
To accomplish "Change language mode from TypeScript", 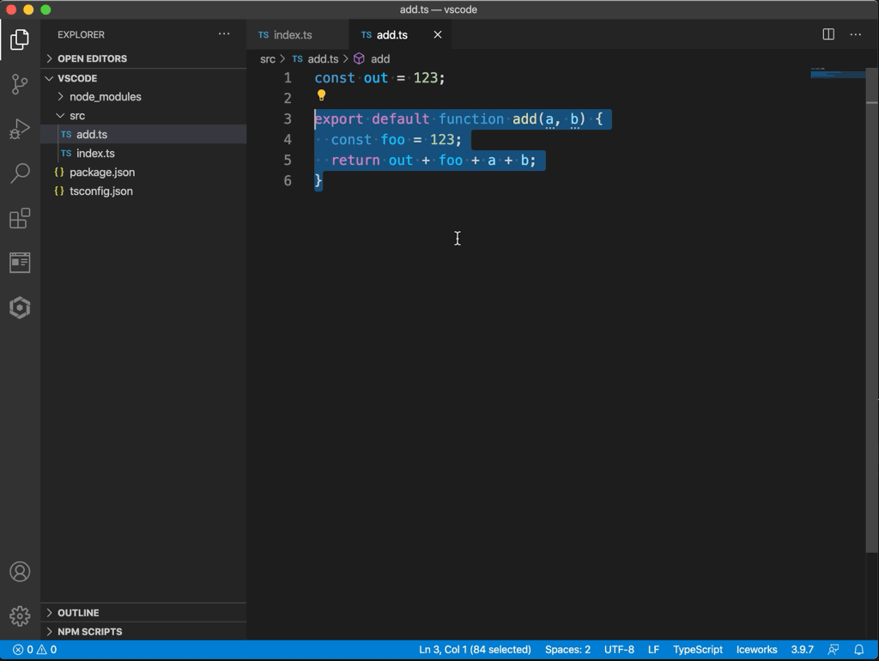I will (697, 650).
